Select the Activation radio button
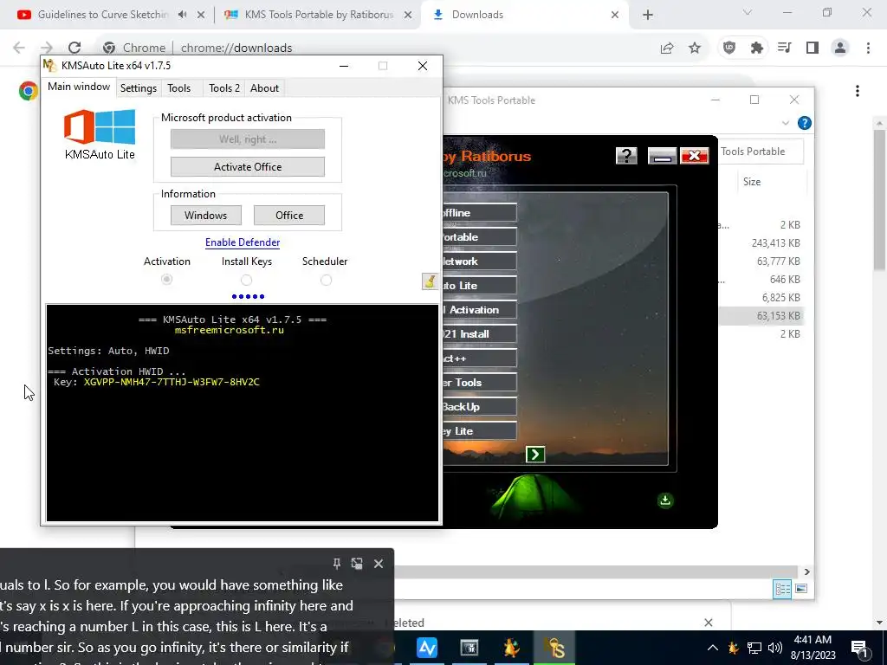 (167, 280)
